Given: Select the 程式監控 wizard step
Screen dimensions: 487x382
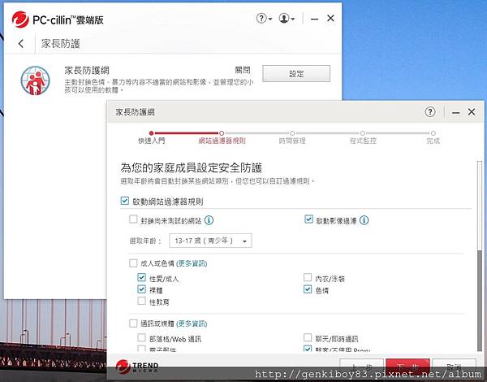Looking at the screenshot, I should pyautogui.click(x=363, y=138).
